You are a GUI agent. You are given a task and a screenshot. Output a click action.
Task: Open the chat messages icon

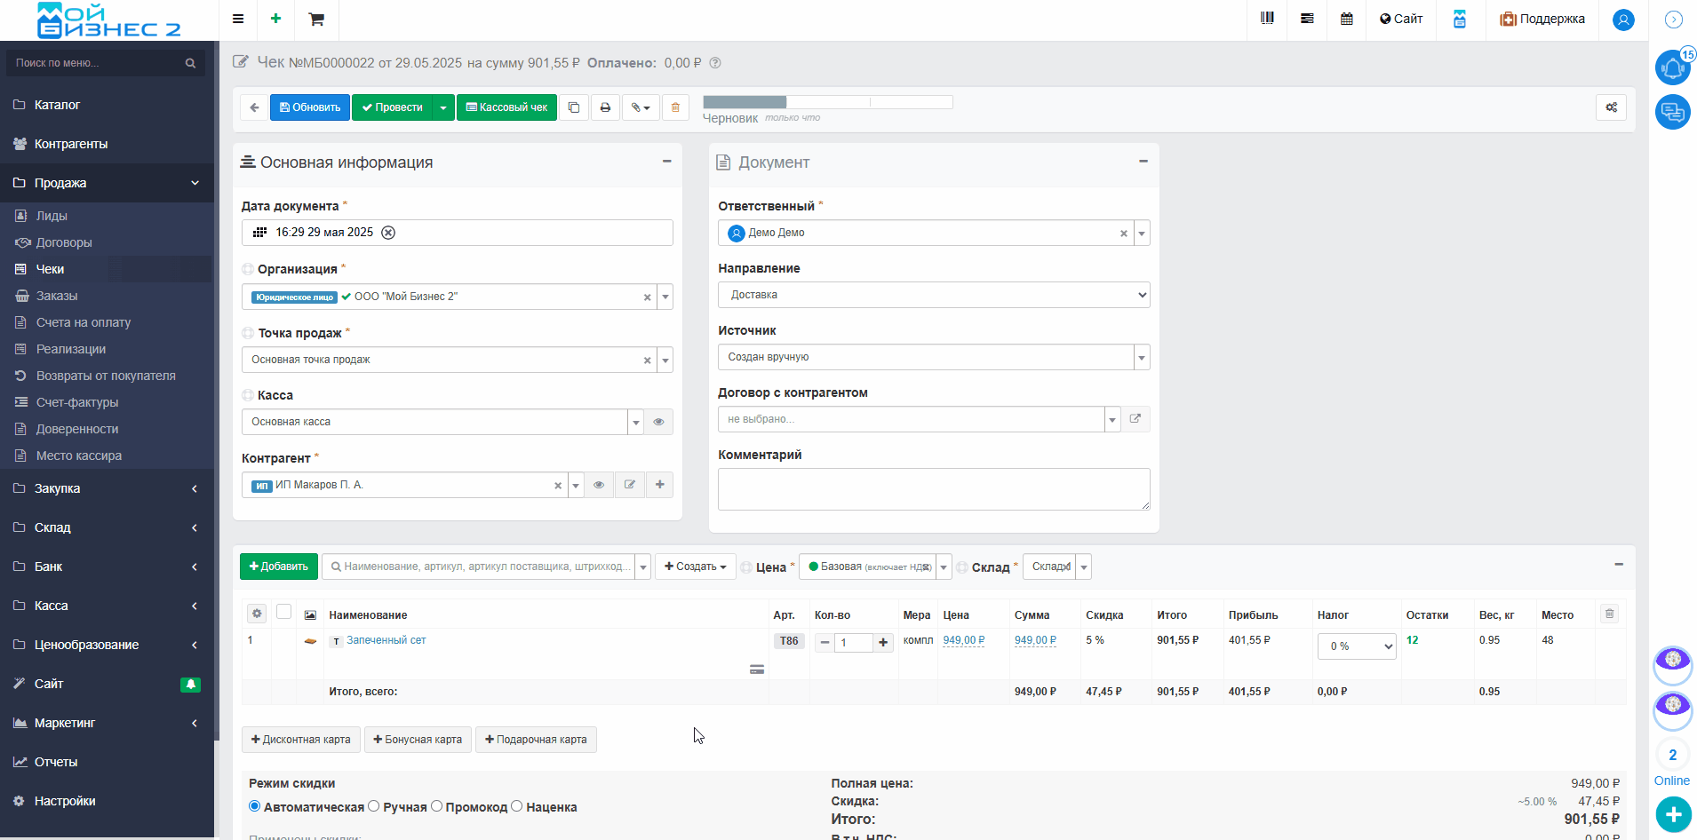(1673, 112)
